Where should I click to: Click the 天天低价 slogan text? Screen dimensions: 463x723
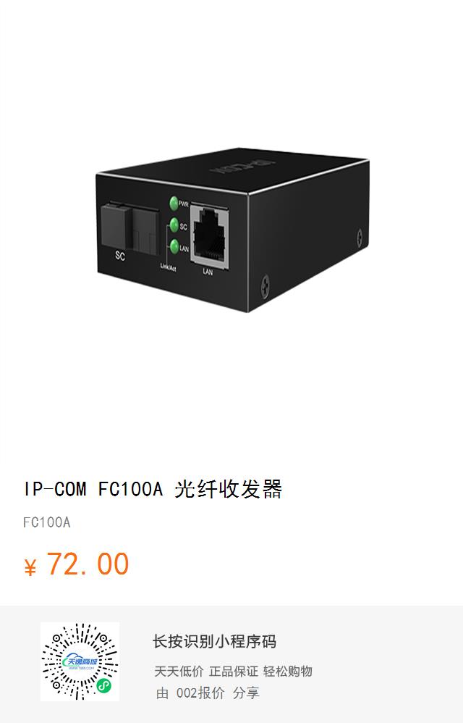pos(179,672)
